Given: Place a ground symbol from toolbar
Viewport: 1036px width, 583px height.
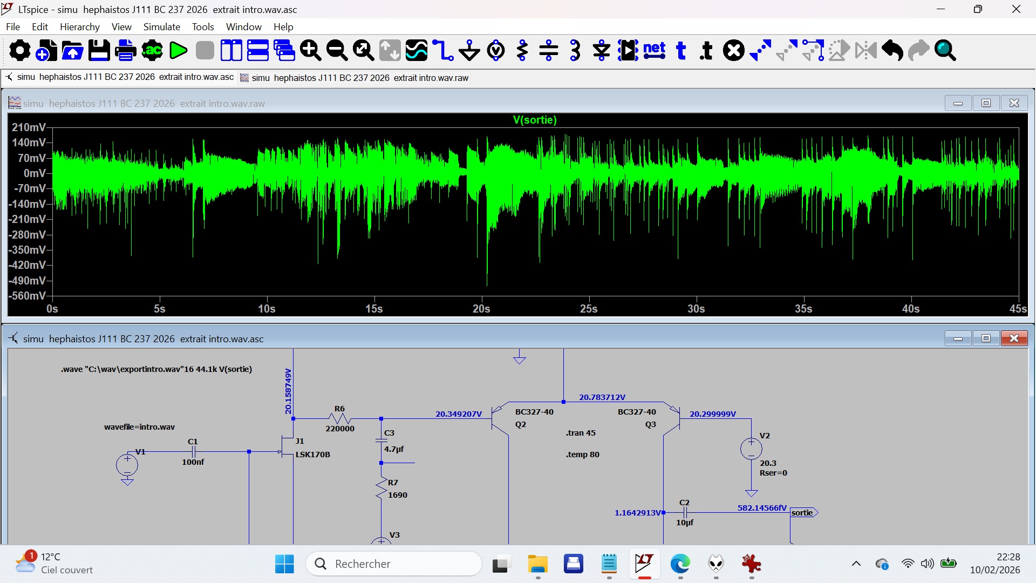Looking at the screenshot, I should (469, 51).
